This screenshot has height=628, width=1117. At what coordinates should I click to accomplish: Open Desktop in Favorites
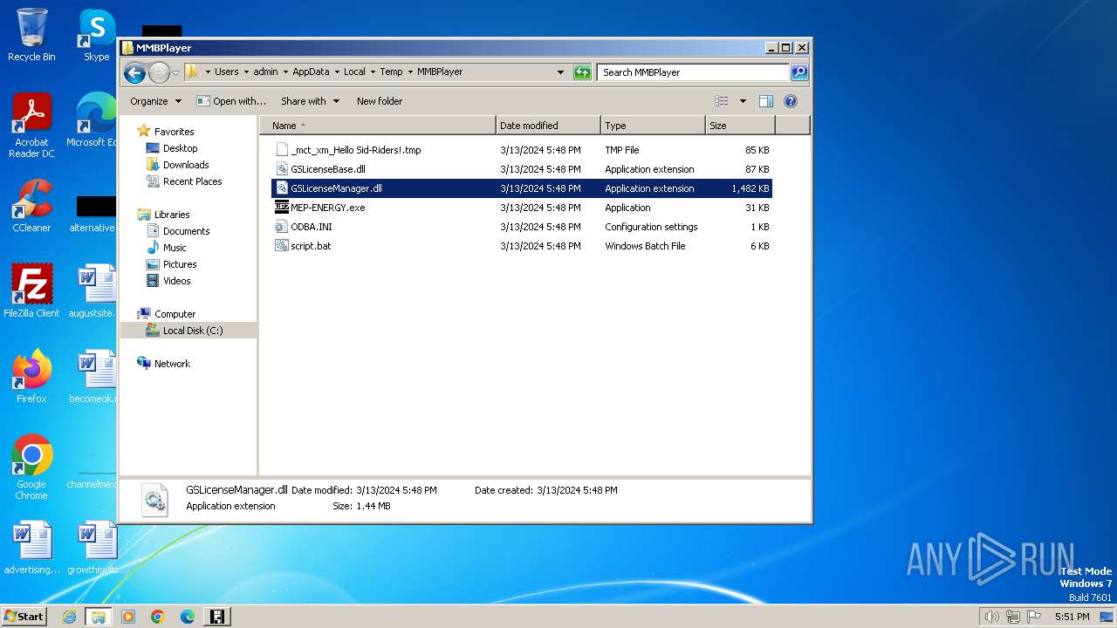click(x=180, y=148)
